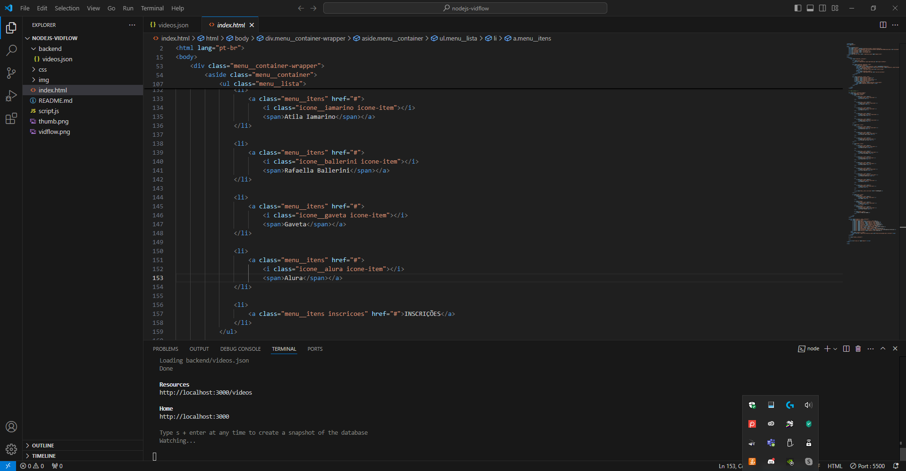Open the File menu
This screenshot has height=471, width=906.
pyautogui.click(x=25, y=8)
